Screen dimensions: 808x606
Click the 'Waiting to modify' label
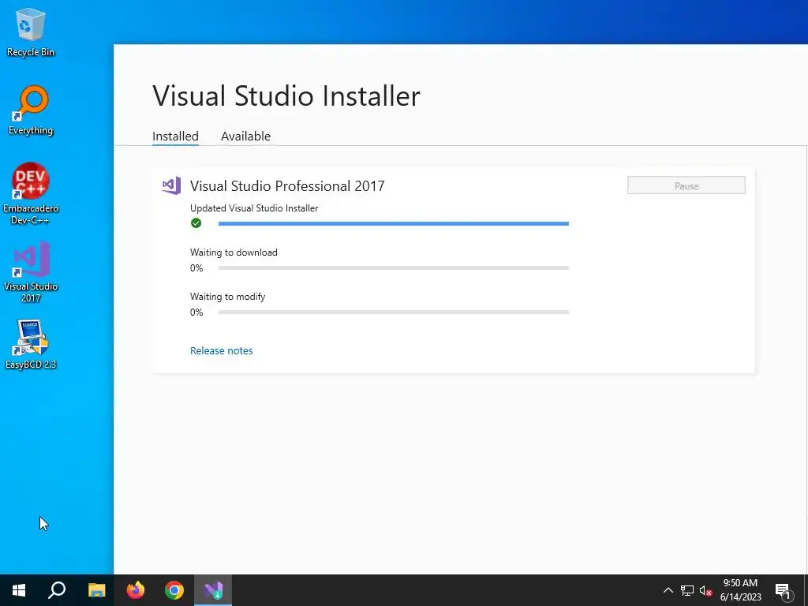(x=227, y=297)
